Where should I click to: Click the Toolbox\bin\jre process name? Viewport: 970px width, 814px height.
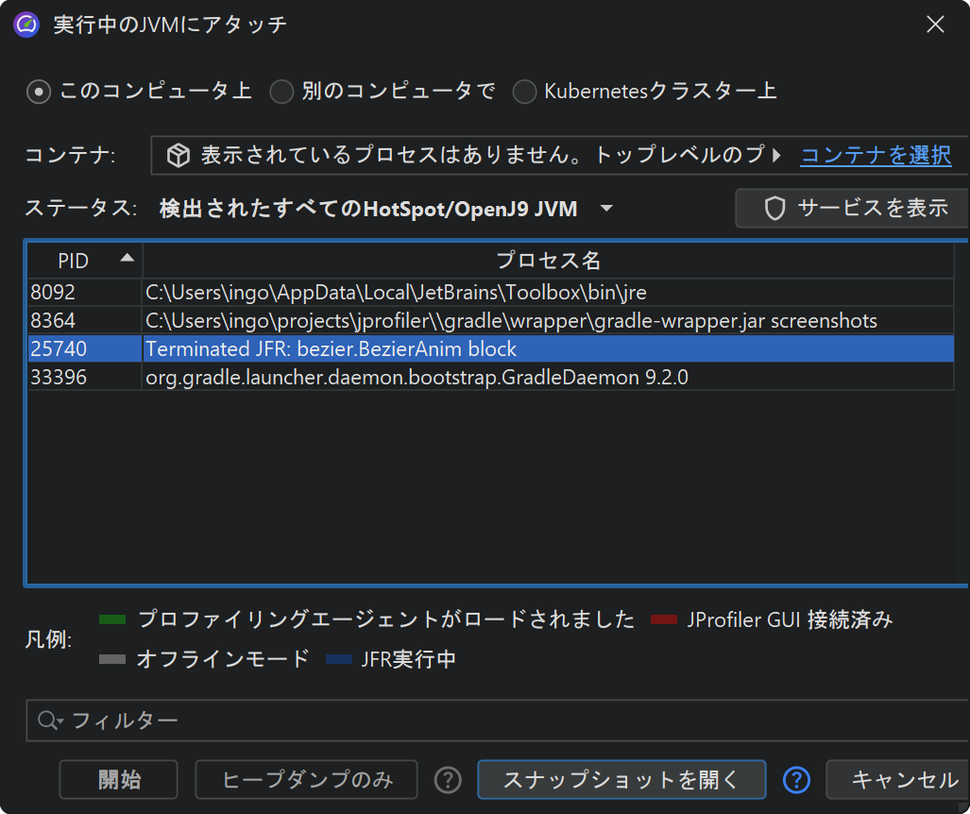point(396,292)
